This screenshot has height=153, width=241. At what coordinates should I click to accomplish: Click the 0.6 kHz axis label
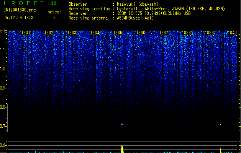point(3,145)
